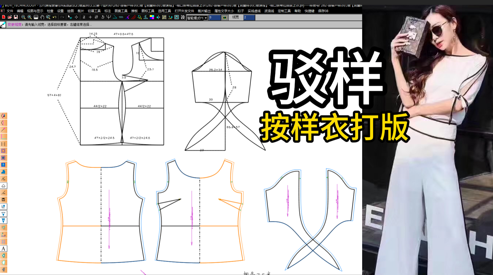Select the cyan angle tool icon
Screen dimensions: 493x275
pyautogui.click(x=115, y=17)
